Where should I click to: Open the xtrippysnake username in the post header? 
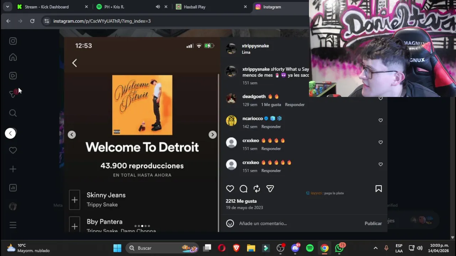click(255, 46)
